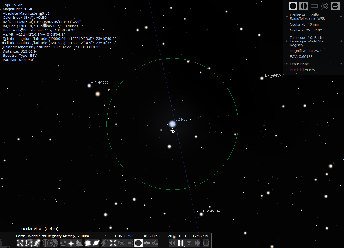Select previous telescope with left arrow
Screen dimensions: 344x248
pyautogui.click(x=287, y=41)
